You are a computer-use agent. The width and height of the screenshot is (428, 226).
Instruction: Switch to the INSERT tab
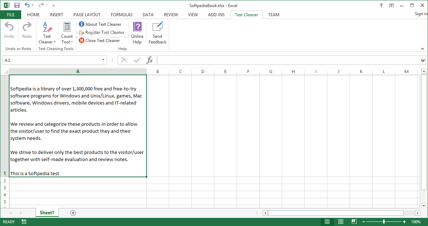point(57,15)
